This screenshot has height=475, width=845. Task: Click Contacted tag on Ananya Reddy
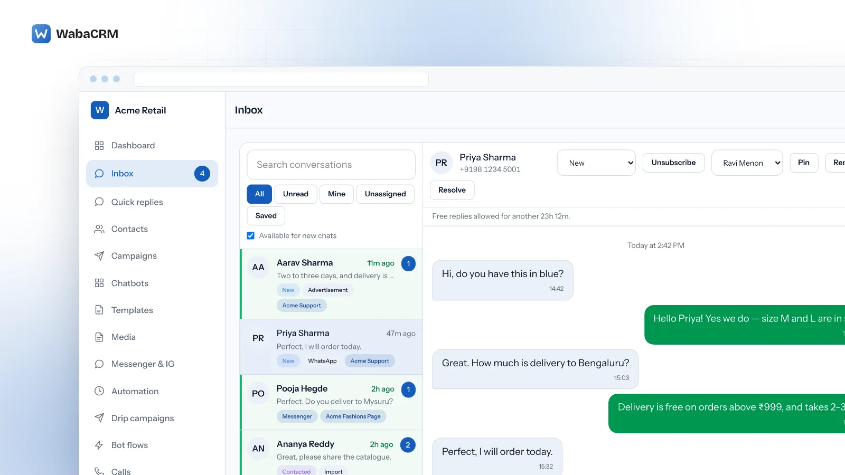(x=296, y=471)
